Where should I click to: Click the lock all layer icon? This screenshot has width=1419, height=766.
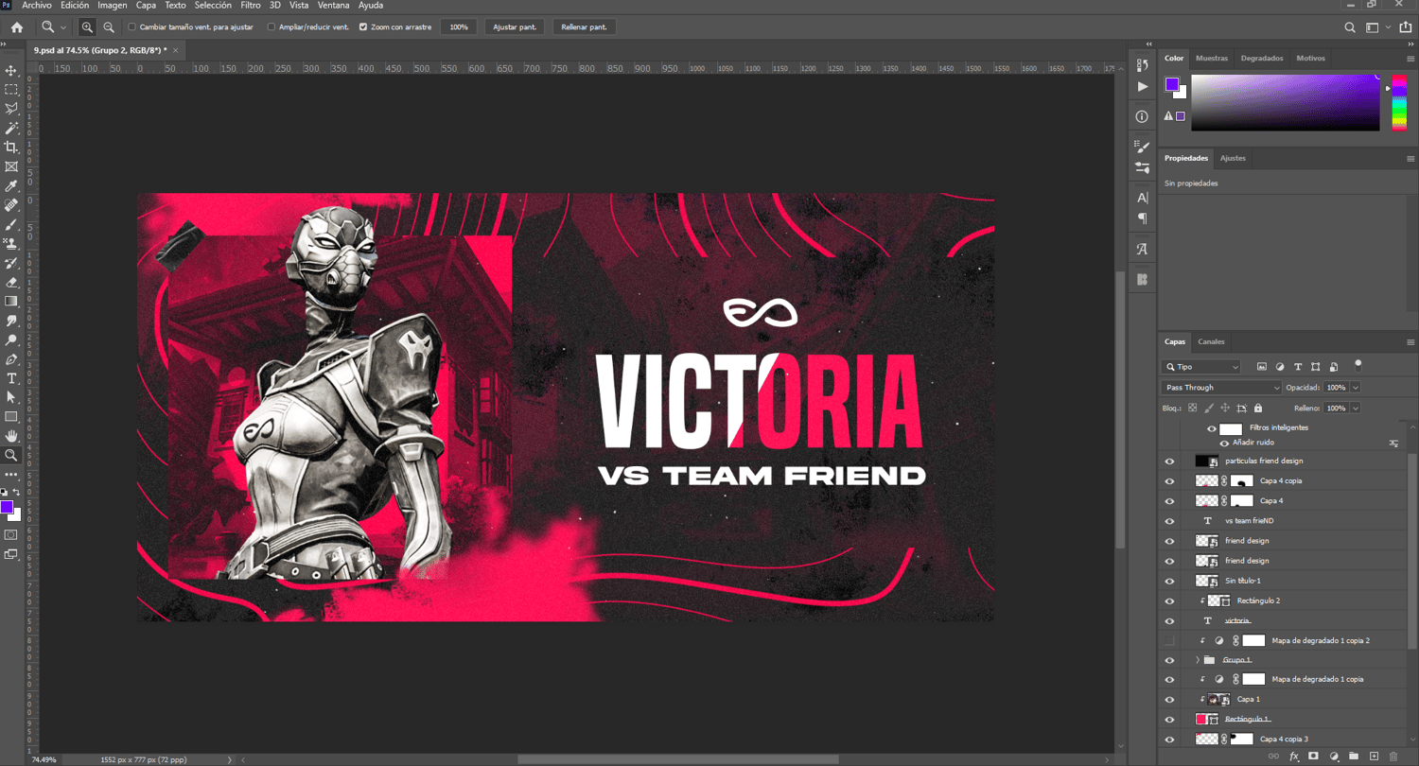tap(1257, 409)
